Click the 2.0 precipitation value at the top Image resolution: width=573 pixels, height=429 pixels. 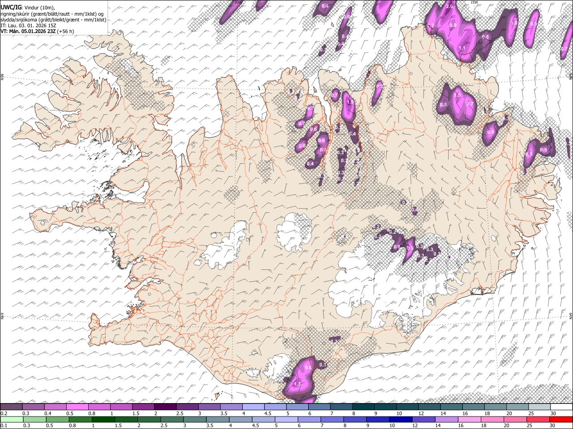pyautogui.click(x=450, y=7)
